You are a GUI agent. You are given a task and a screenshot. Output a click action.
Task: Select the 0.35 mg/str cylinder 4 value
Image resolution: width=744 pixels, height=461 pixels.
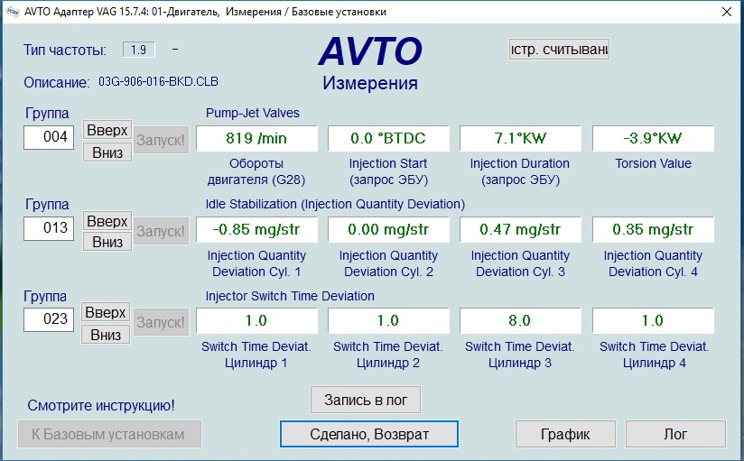point(653,229)
